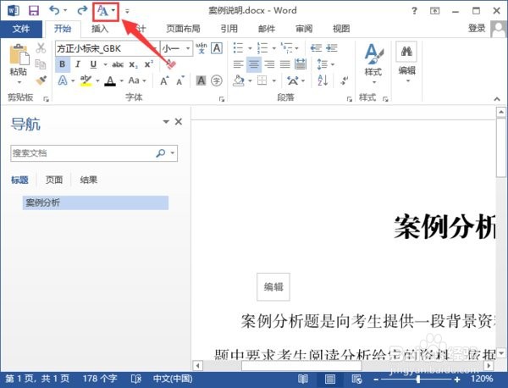508x388 pixels.
Task: Toggle bold formatting
Action: pyautogui.click(x=62, y=64)
